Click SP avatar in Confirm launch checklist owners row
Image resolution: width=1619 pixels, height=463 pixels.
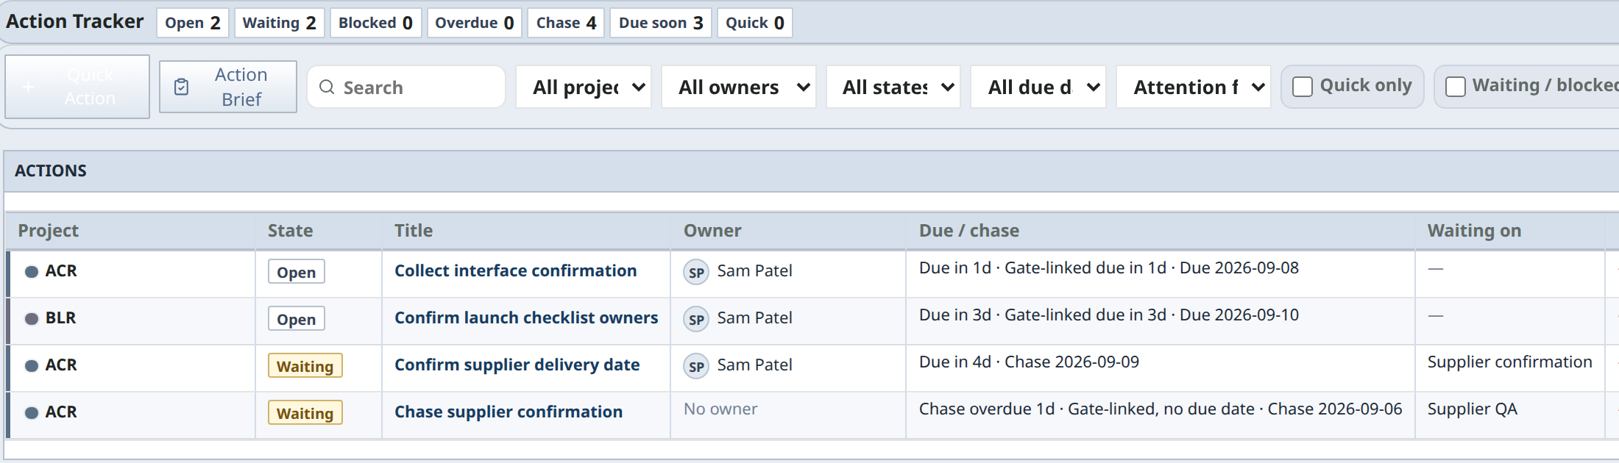pos(696,319)
